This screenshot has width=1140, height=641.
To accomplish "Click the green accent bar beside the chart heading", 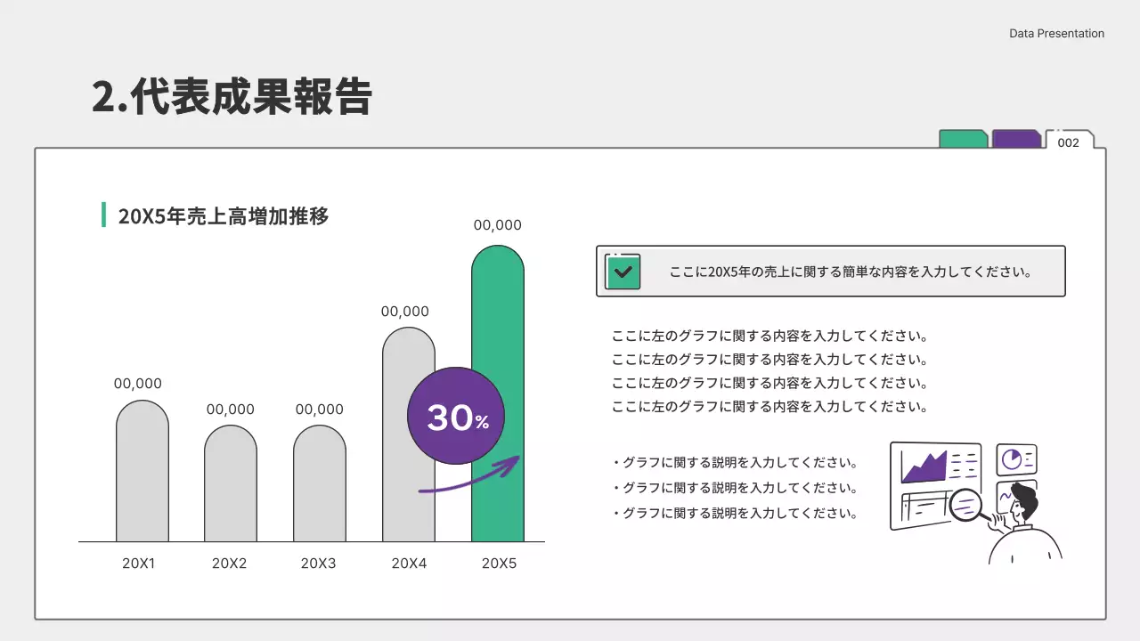I will coord(104,214).
